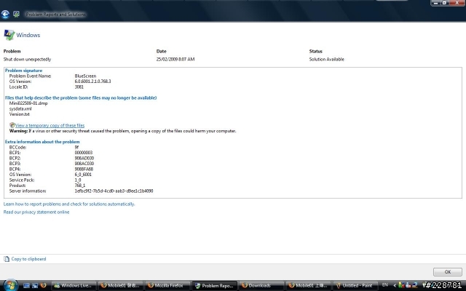The height and width of the screenshot is (291, 466).
Task: Click the Warning text about virus threat
Action: click(x=123, y=131)
